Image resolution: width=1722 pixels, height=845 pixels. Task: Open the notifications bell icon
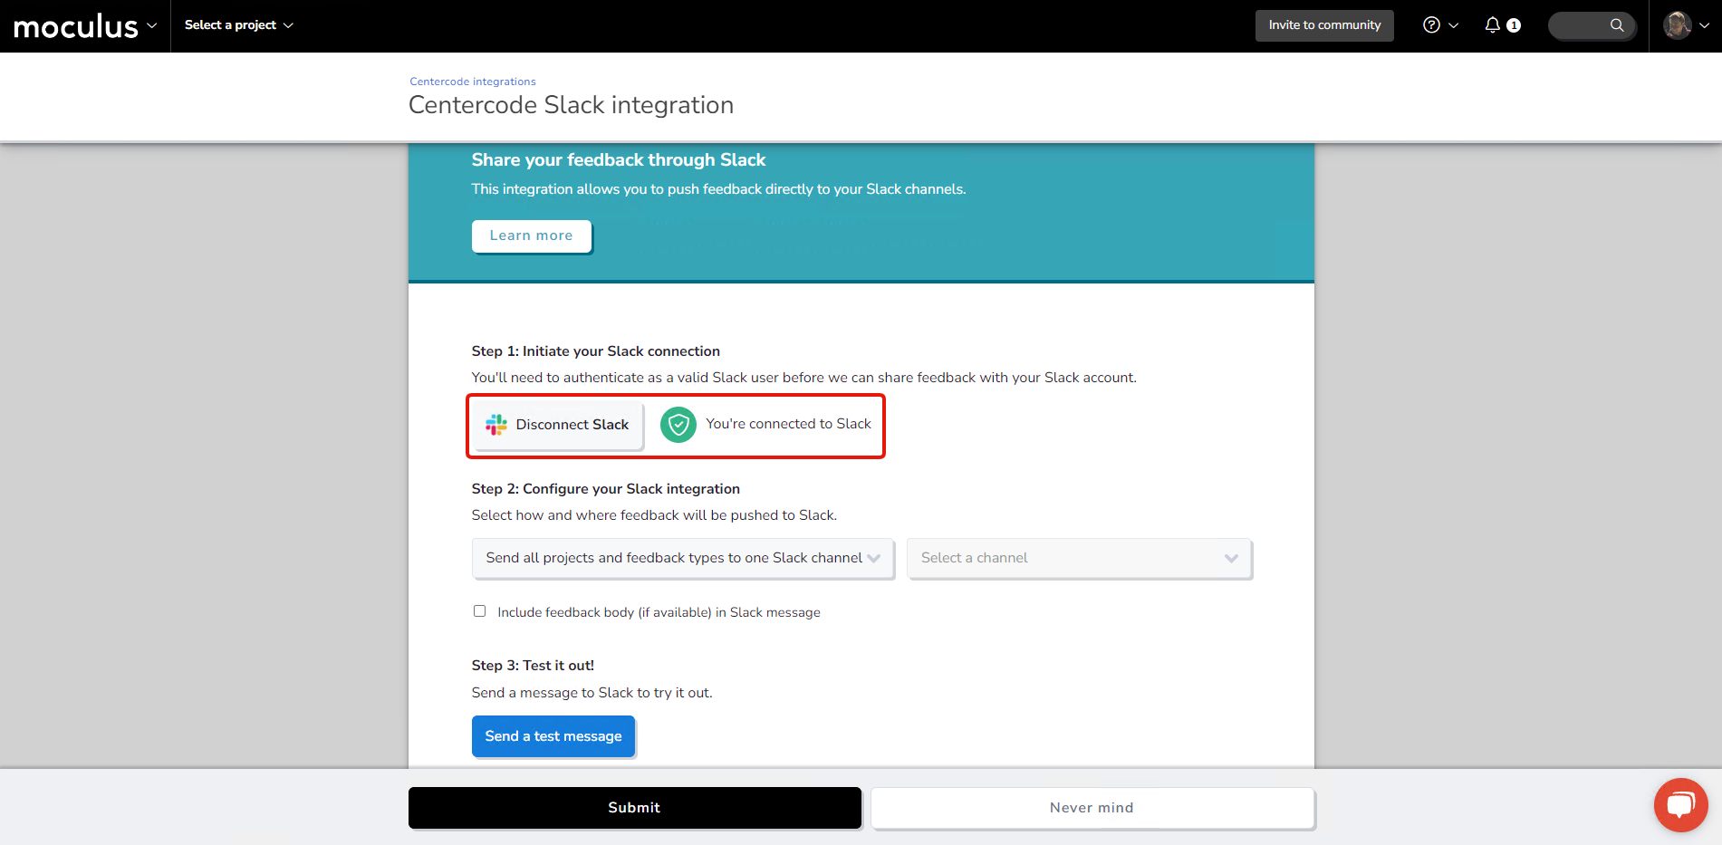(1493, 25)
